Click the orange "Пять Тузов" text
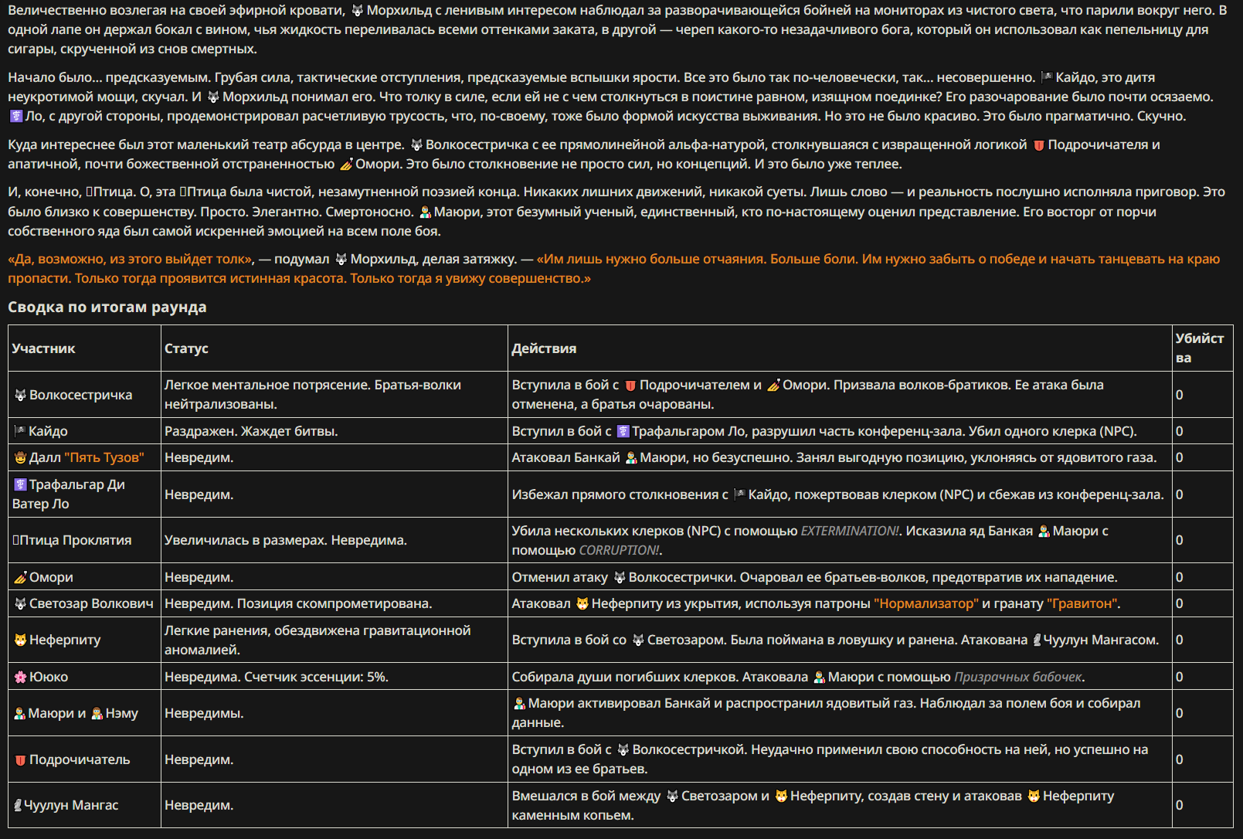The width and height of the screenshot is (1243, 839). click(x=104, y=457)
